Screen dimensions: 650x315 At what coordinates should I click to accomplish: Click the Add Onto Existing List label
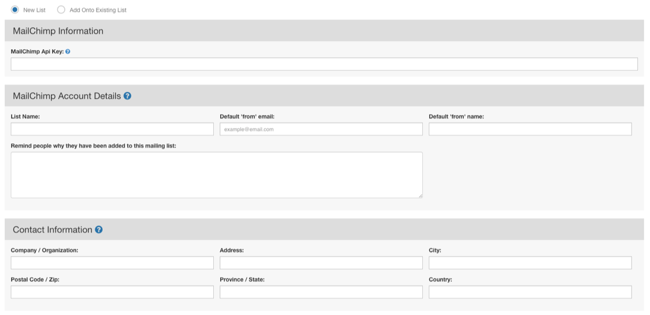pyautogui.click(x=98, y=10)
